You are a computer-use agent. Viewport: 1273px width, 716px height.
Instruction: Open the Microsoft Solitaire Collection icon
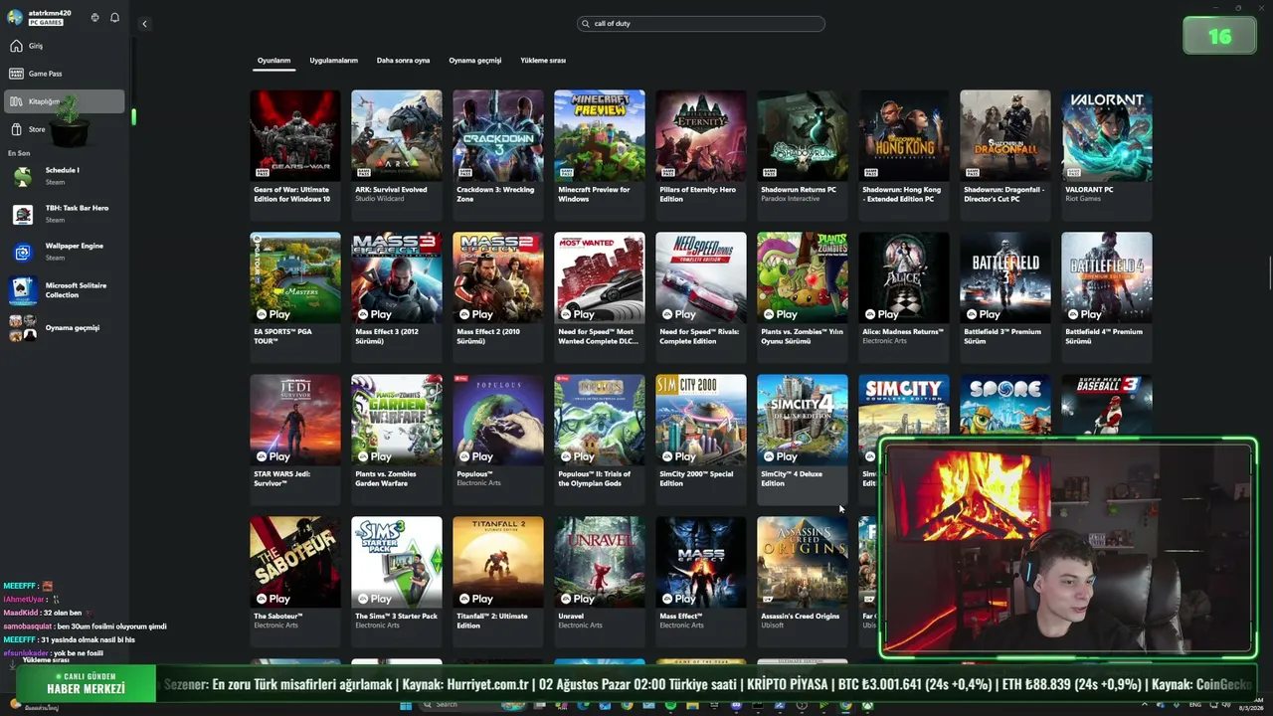click(22, 290)
